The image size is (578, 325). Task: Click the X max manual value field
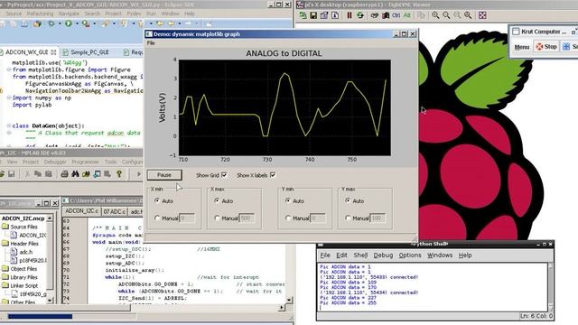coord(247,218)
